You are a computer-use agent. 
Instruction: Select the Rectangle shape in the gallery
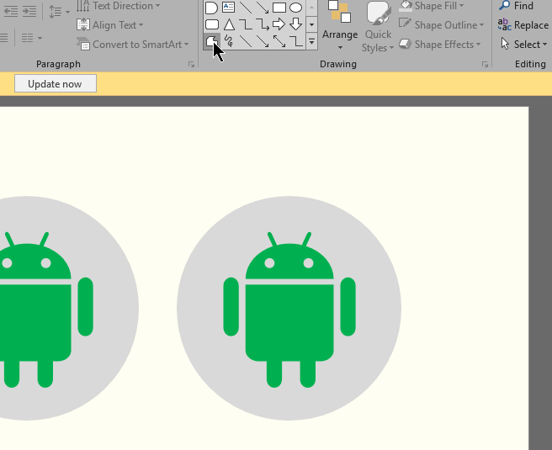click(x=279, y=8)
